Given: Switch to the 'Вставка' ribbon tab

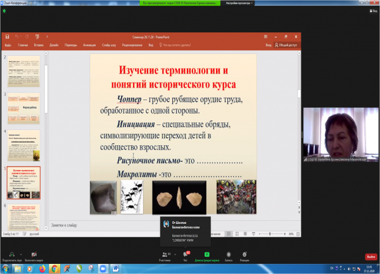Looking at the screenshot, I should click(40, 45).
